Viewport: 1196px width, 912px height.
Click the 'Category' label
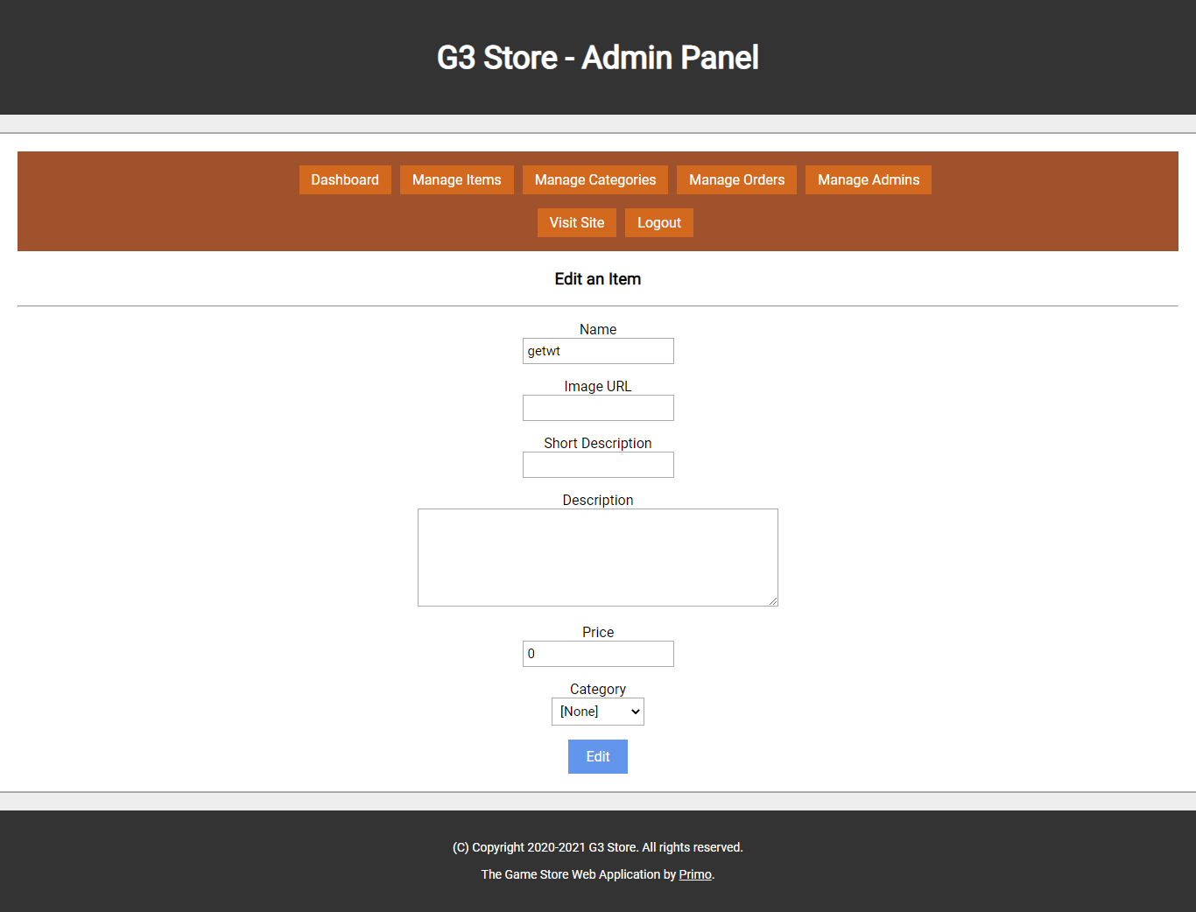pyautogui.click(x=598, y=689)
